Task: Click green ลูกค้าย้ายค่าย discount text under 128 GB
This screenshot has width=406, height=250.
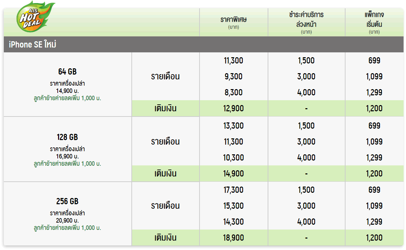Action: pyautogui.click(x=67, y=164)
